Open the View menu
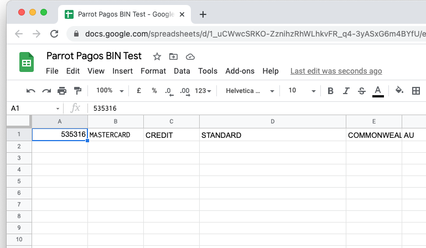The width and height of the screenshot is (426, 248). [96, 71]
